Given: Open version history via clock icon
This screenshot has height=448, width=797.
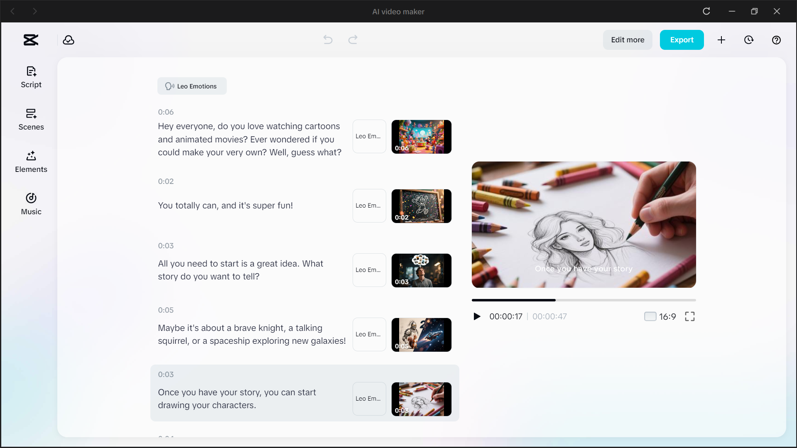Looking at the screenshot, I should pos(749,40).
